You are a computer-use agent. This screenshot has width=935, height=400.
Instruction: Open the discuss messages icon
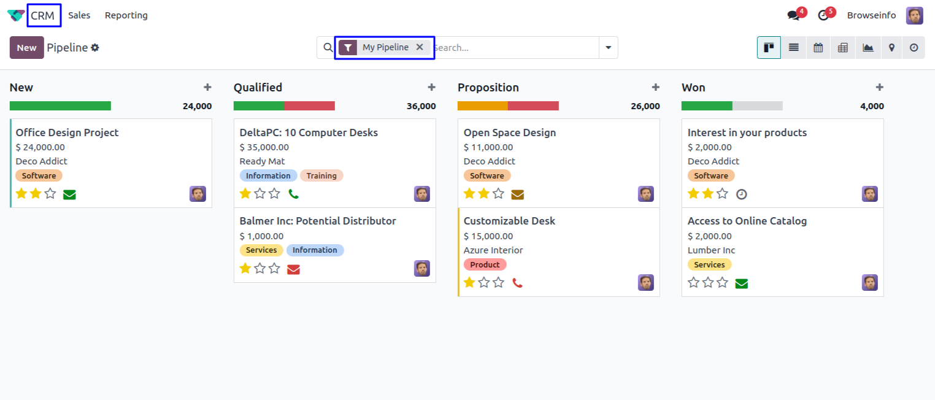coord(794,15)
